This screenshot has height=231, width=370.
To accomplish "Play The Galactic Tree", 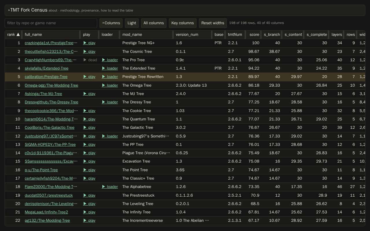I will (89, 127).
